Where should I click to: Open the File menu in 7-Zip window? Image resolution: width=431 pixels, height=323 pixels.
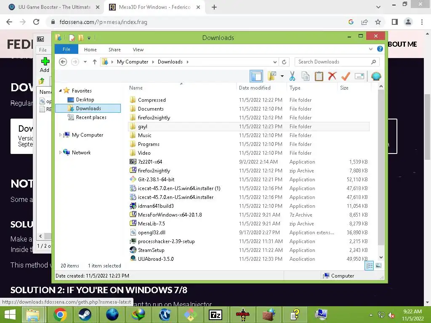click(x=43, y=50)
